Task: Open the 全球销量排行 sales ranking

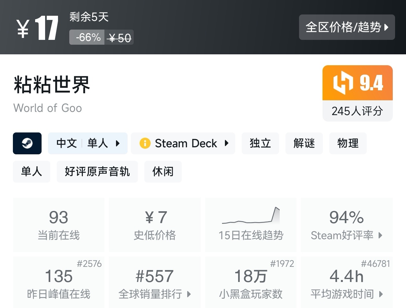Action: pyautogui.click(x=155, y=293)
